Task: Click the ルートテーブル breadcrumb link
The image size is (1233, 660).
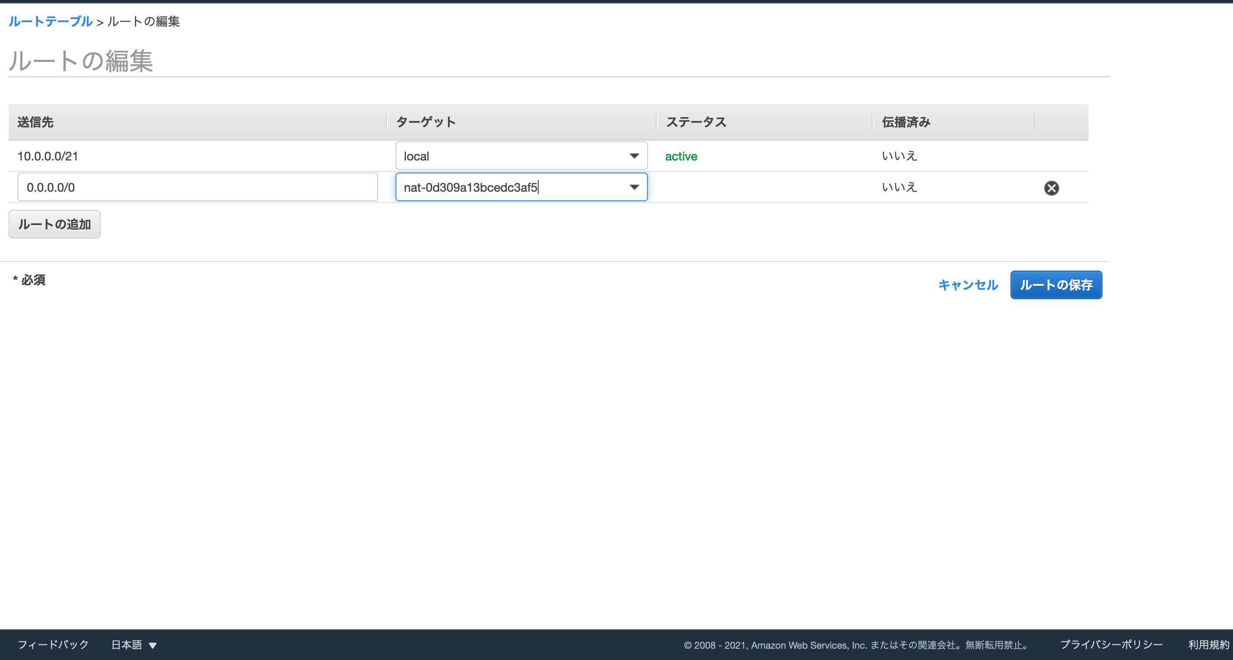Action: point(50,22)
